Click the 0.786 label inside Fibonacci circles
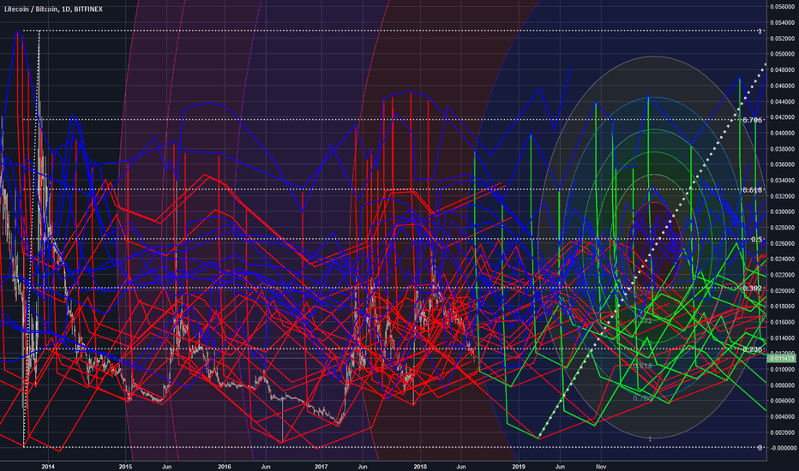The image size is (799, 471). 643,398
